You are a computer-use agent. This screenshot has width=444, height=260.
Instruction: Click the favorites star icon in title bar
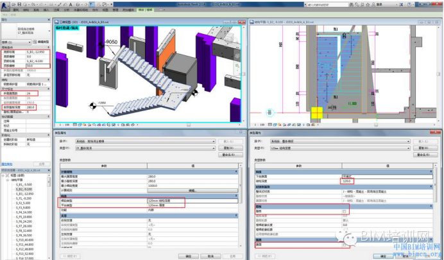[368, 4]
